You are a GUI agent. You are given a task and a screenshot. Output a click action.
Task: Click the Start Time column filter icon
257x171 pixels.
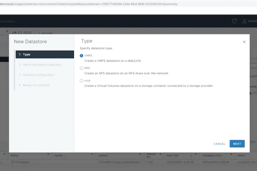[196, 154]
